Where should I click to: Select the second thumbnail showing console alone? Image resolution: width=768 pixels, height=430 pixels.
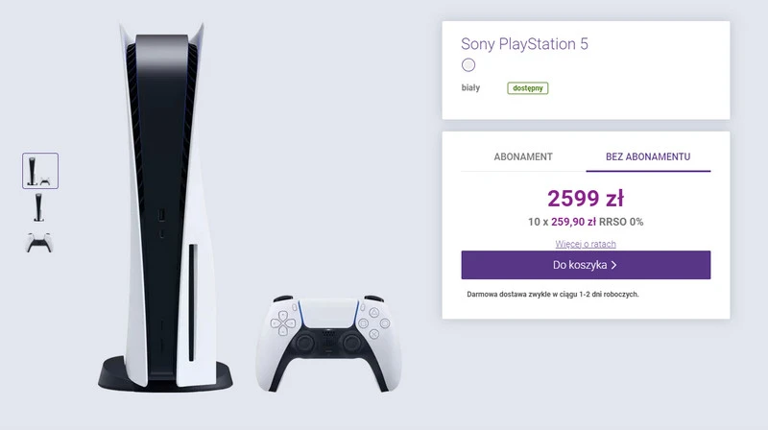click(x=39, y=206)
